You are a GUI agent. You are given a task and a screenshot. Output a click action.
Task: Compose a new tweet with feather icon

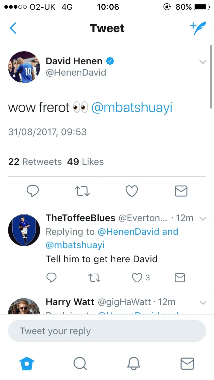tap(197, 28)
